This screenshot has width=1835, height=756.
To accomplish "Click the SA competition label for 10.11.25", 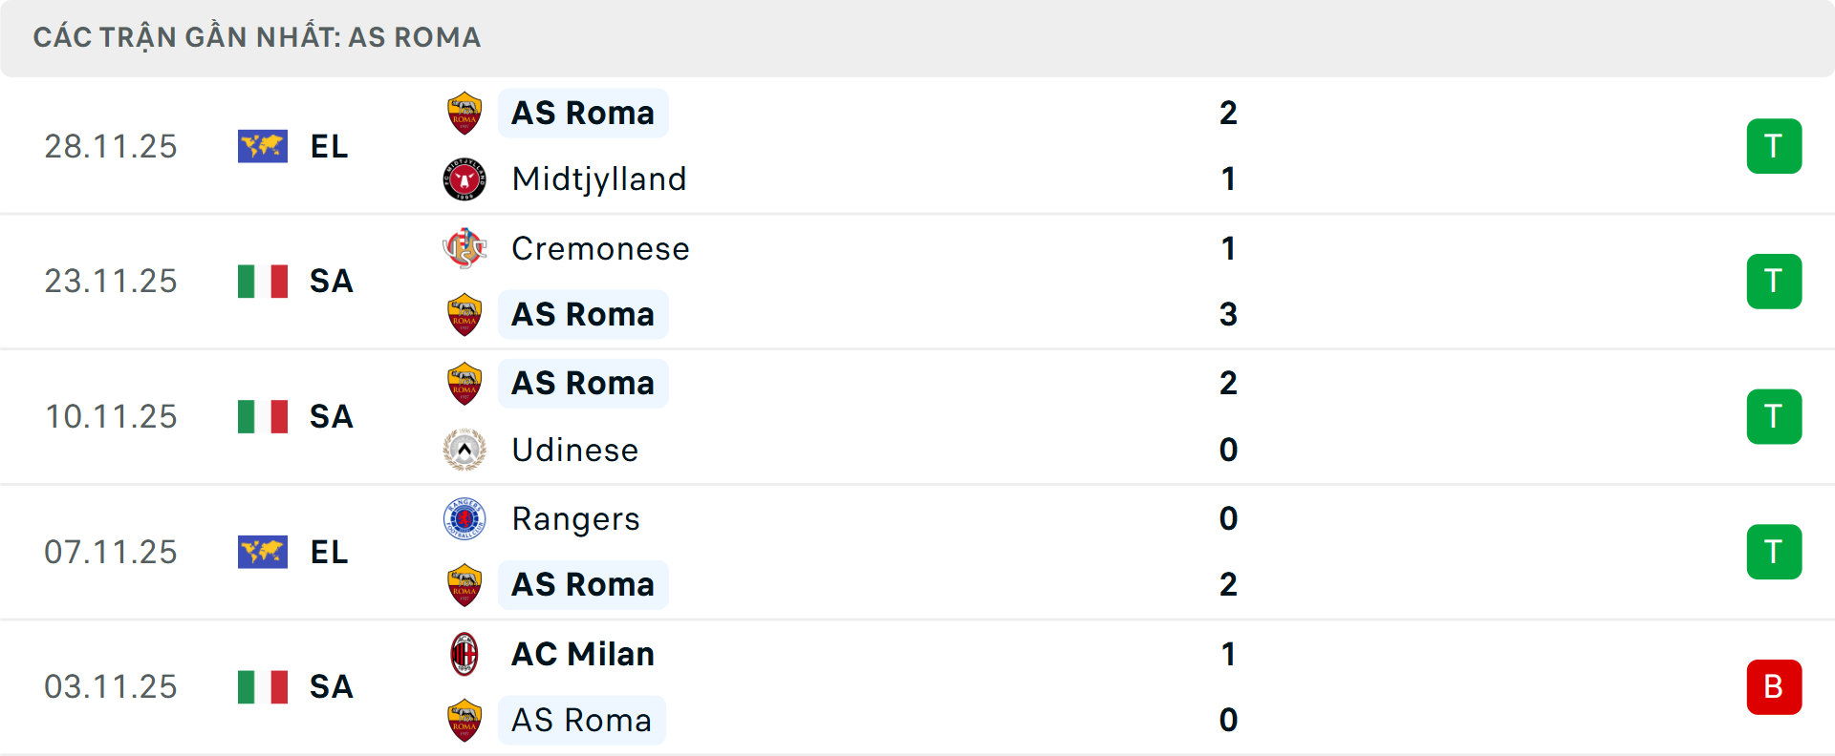I will (x=331, y=416).
